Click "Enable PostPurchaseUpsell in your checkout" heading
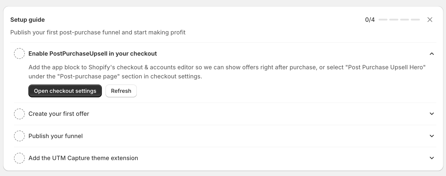This screenshot has height=176, width=446. point(93,54)
